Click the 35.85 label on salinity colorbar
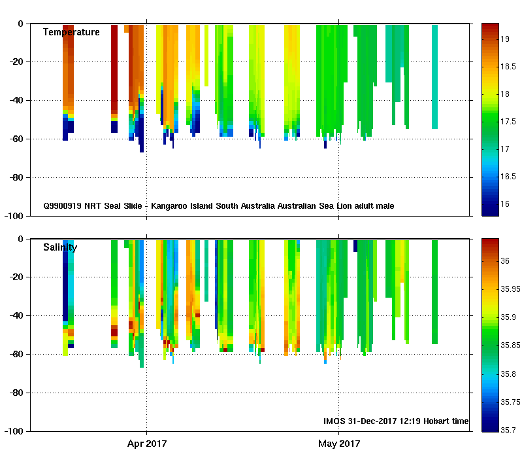Image resolution: width=522 pixels, height=458 pixels. click(x=510, y=345)
